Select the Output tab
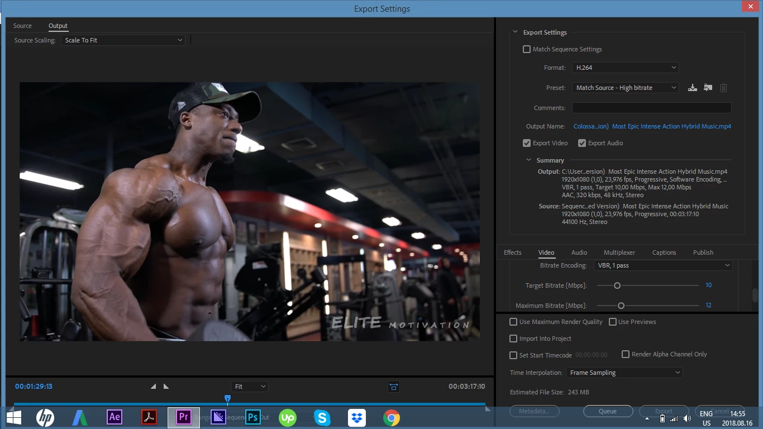This screenshot has height=429, width=763. (58, 26)
